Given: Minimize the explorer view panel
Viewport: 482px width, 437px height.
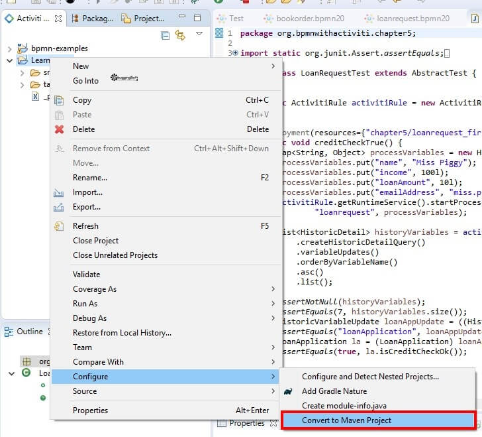Looking at the screenshot, I should tap(182, 17).
